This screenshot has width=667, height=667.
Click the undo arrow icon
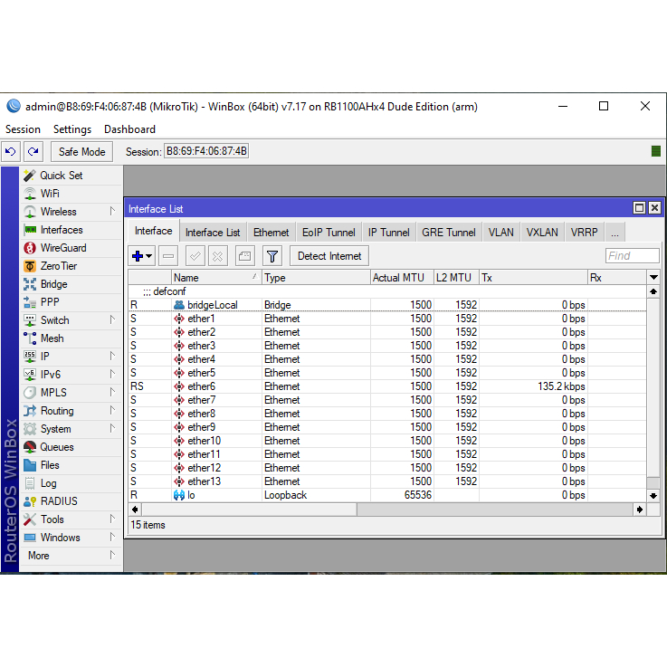11,152
